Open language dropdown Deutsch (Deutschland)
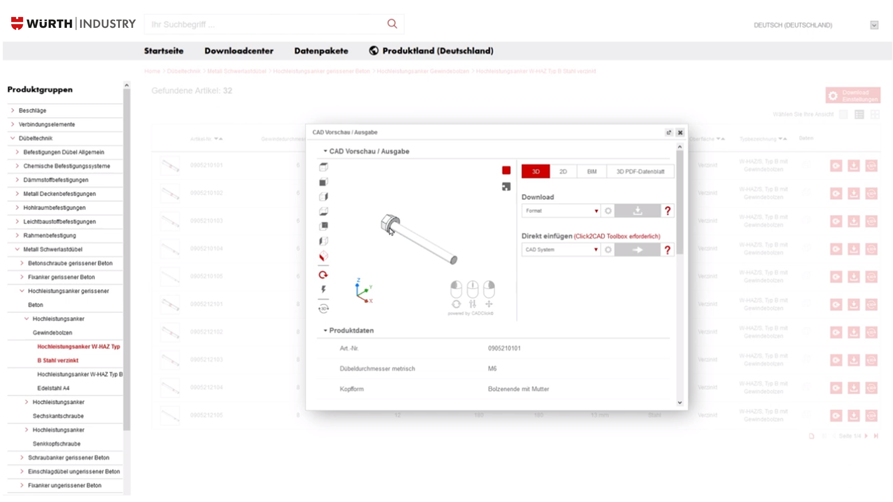The height and width of the screenshot is (502, 893). tap(874, 25)
